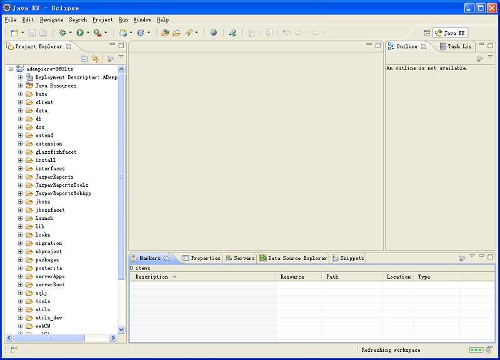The image size is (500, 360).
Task: Open the Web Browser globe icon
Action: (214, 32)
